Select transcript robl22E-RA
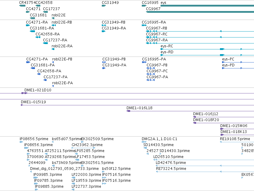Viewport: 254px width, 191px height. tap(62, 46)
